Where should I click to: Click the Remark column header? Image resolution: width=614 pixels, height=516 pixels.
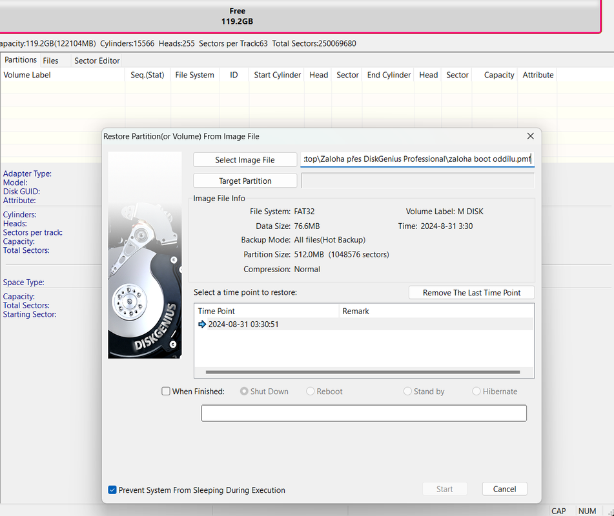pyautogui.click(x=436, y=311)
